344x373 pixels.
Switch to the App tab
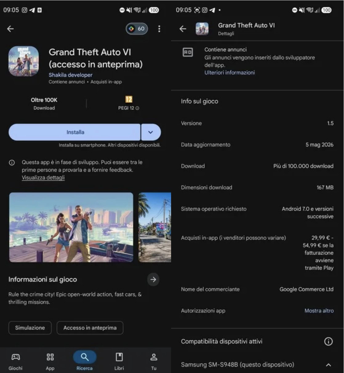coord(50,361)
